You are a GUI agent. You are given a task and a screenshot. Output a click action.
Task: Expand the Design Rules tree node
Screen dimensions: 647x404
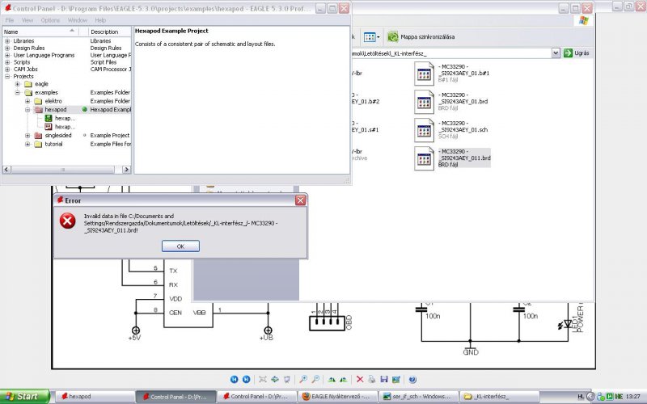(7, 48)
